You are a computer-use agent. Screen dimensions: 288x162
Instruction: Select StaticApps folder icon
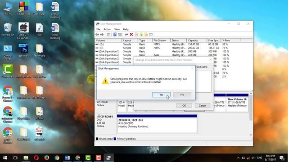tap(39, 9)
